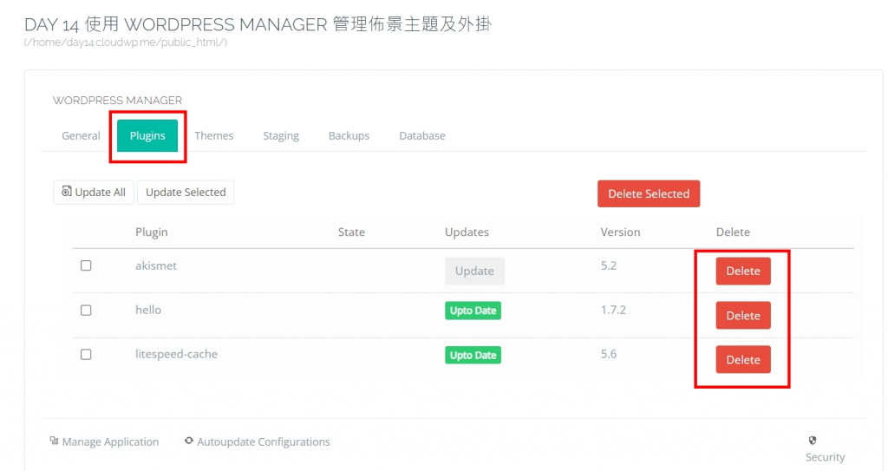Click the State column header

coord(351,232)
